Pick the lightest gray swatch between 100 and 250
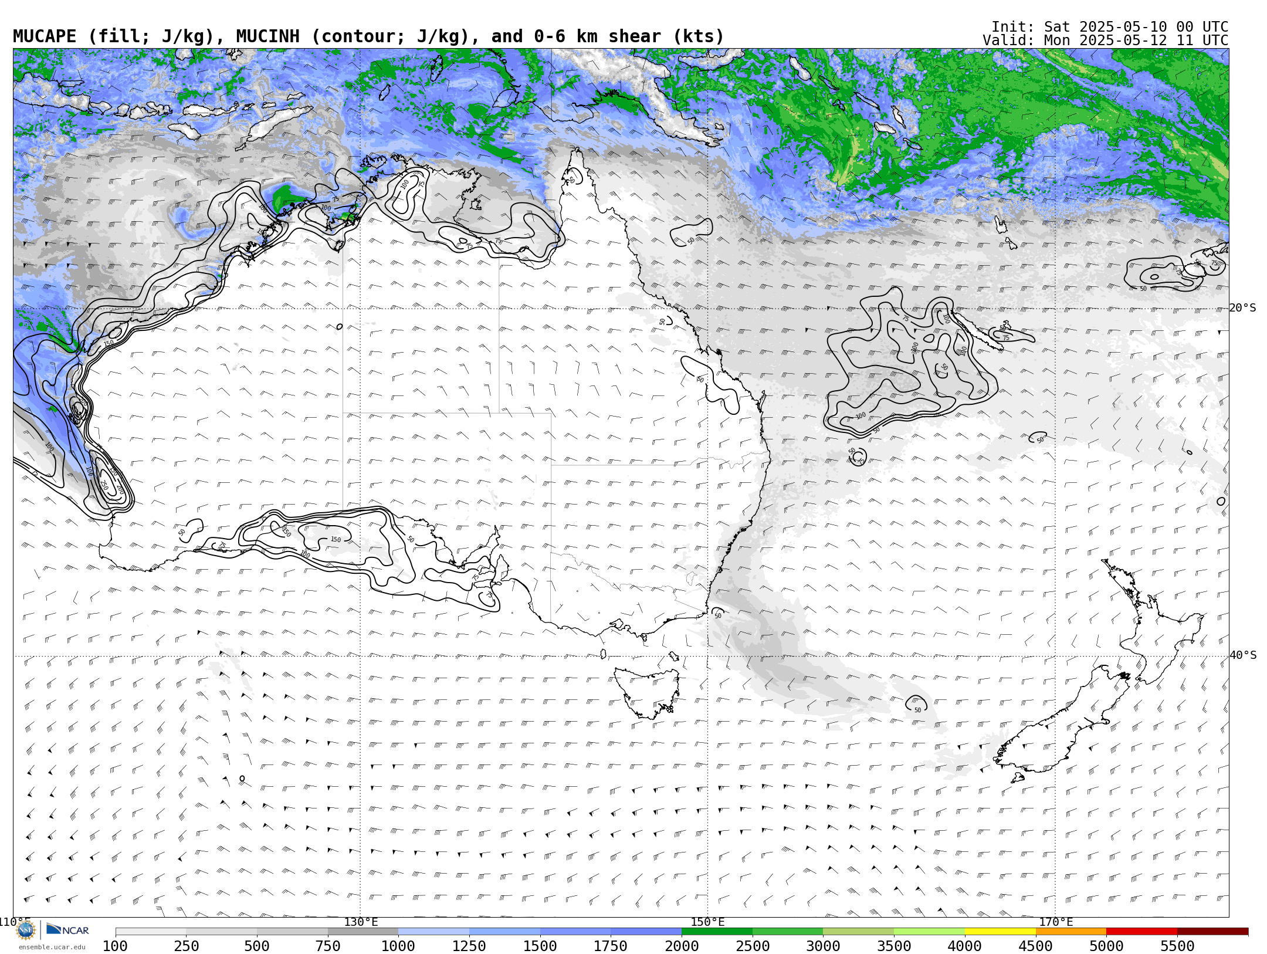The width and height of the screenshot is (1267, 954). coord(151,932)
